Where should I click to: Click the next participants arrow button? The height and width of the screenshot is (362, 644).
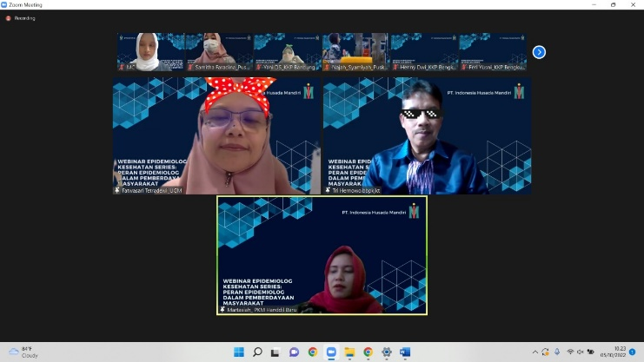(539, 52)
